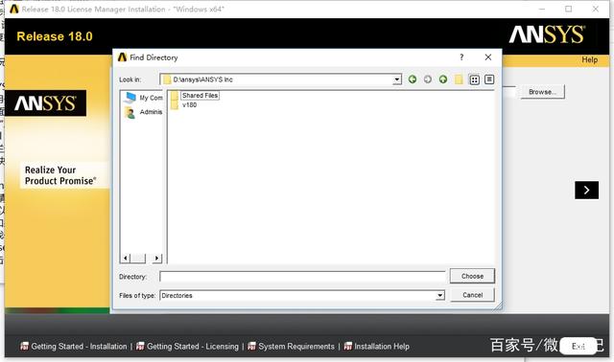Cancel the Find Directory dialog

coord(472,295)
